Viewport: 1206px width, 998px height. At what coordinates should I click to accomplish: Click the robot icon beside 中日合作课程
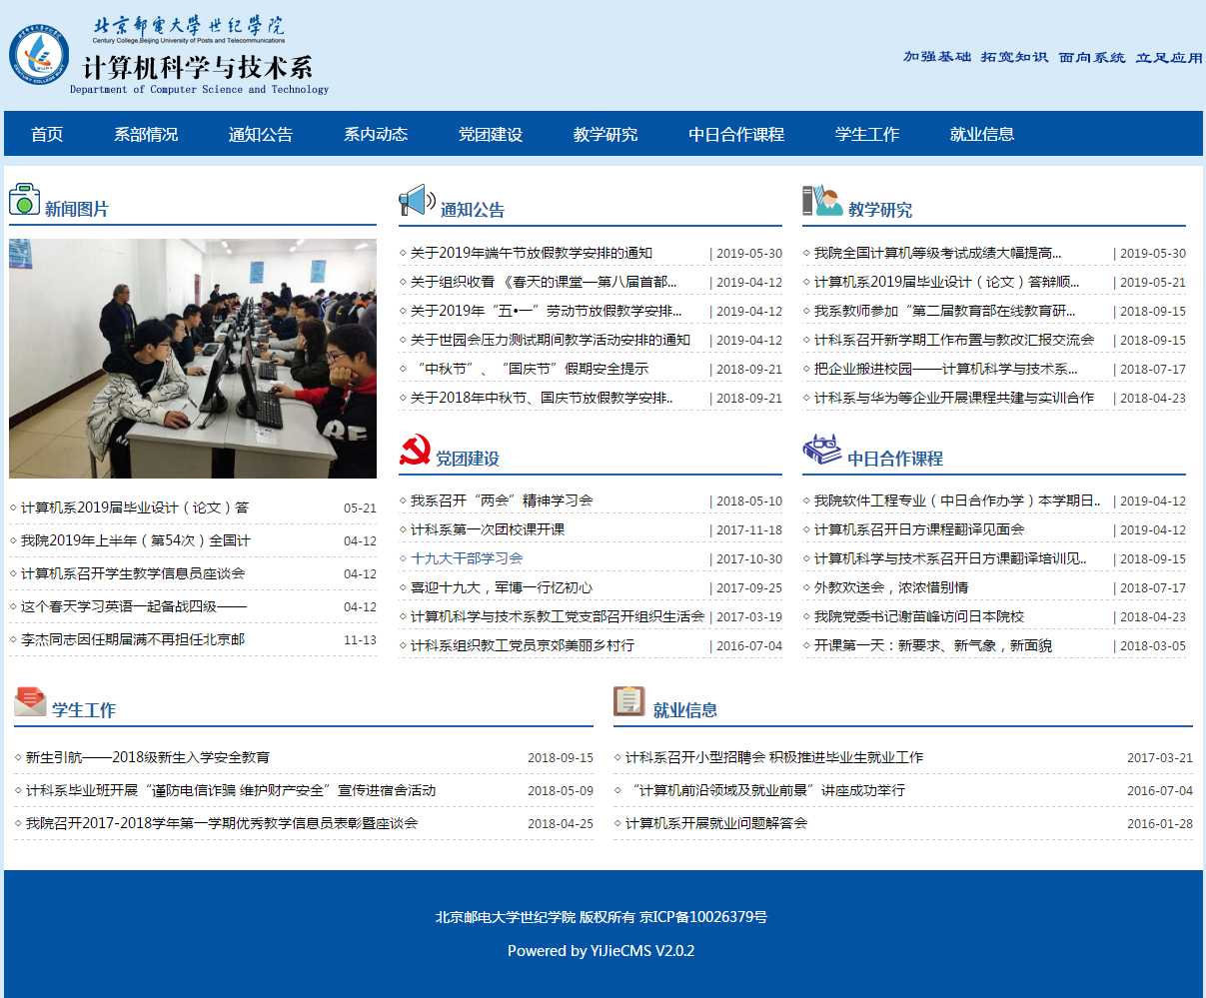(x=821, y=450)
